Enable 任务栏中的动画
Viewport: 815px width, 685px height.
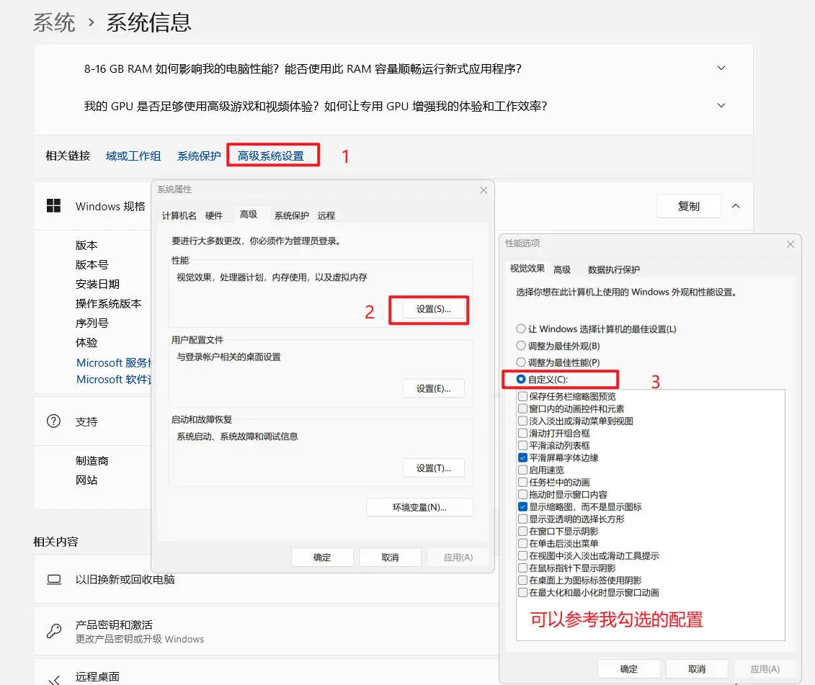click(521, 481)
